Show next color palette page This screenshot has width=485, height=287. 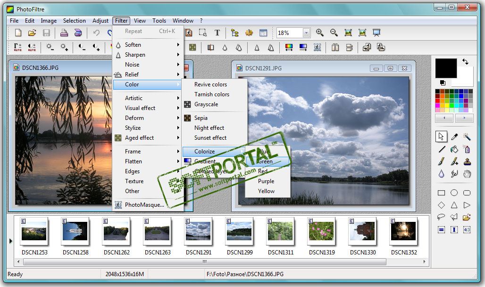464,118
